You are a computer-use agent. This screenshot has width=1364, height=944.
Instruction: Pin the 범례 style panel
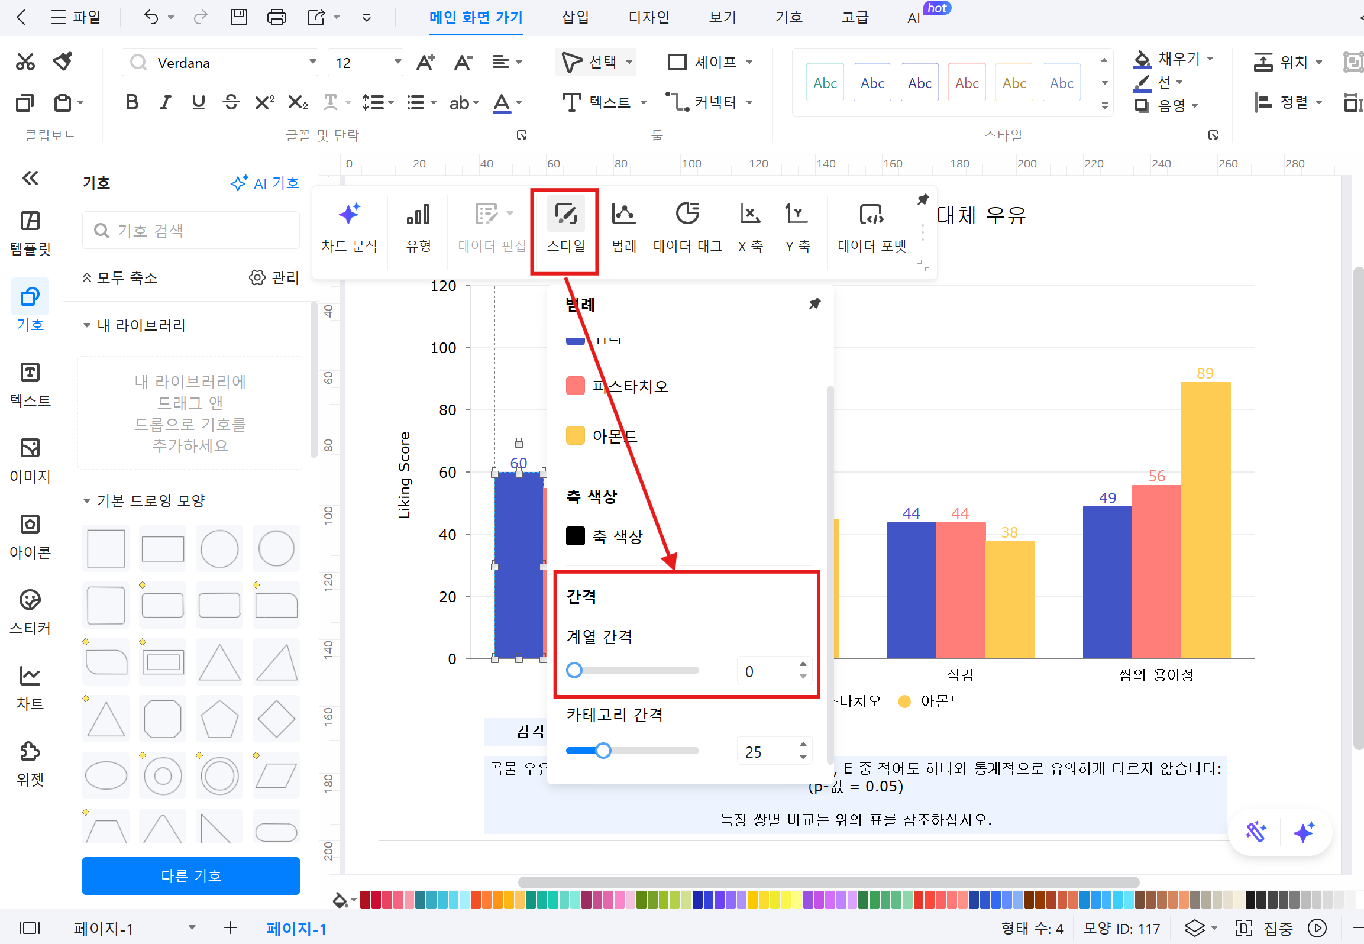[x=814, y=303]
